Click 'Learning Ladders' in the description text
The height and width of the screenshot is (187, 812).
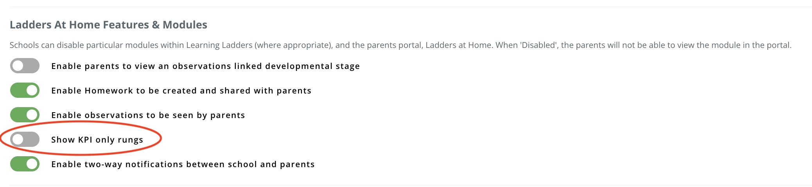point(219,45)
